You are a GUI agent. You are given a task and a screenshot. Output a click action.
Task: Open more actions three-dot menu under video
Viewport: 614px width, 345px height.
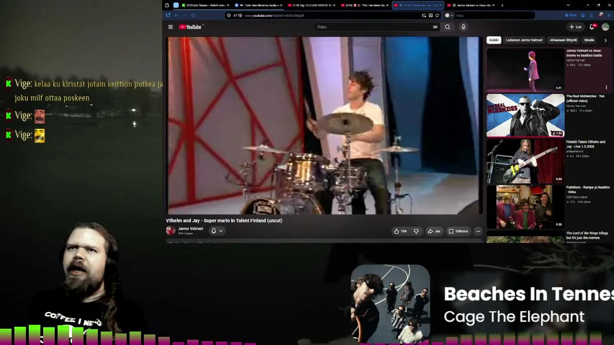tap(478, 231)
